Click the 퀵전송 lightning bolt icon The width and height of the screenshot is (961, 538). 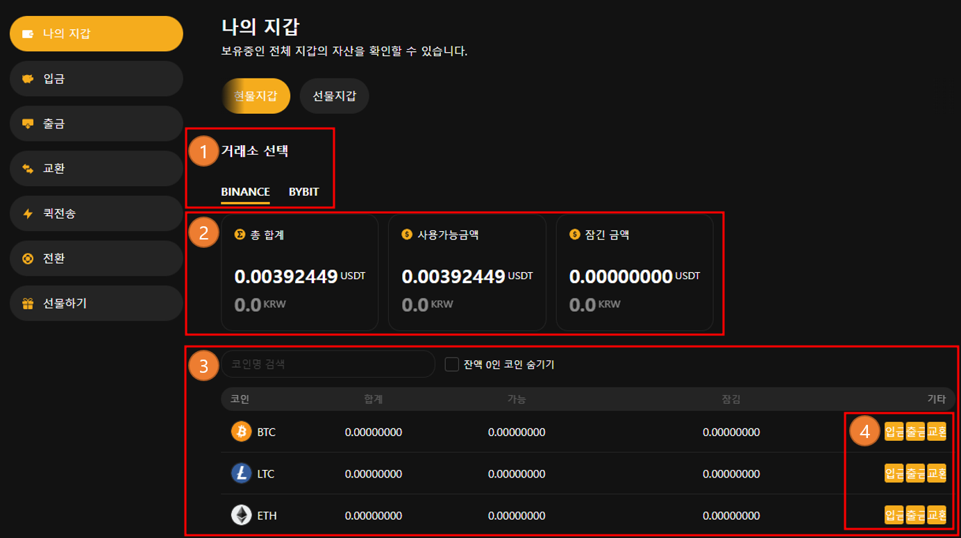click(x=28, y=213)
